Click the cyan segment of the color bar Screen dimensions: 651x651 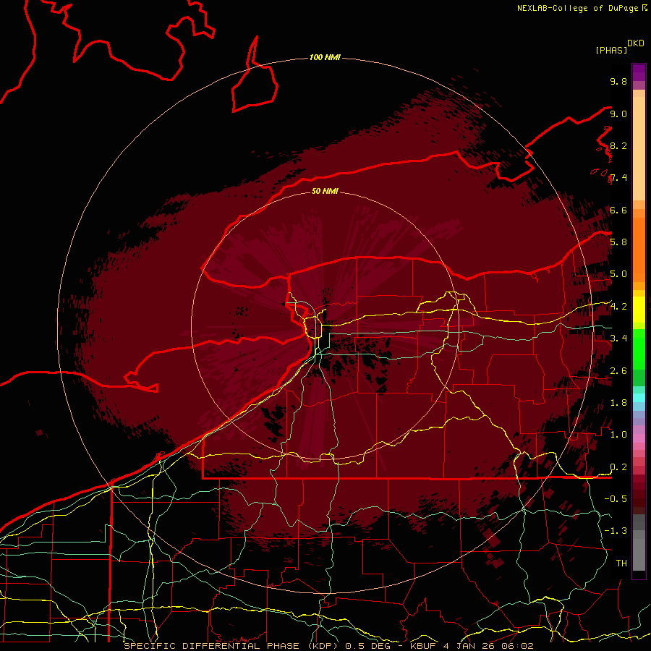(x=639, y=397)
